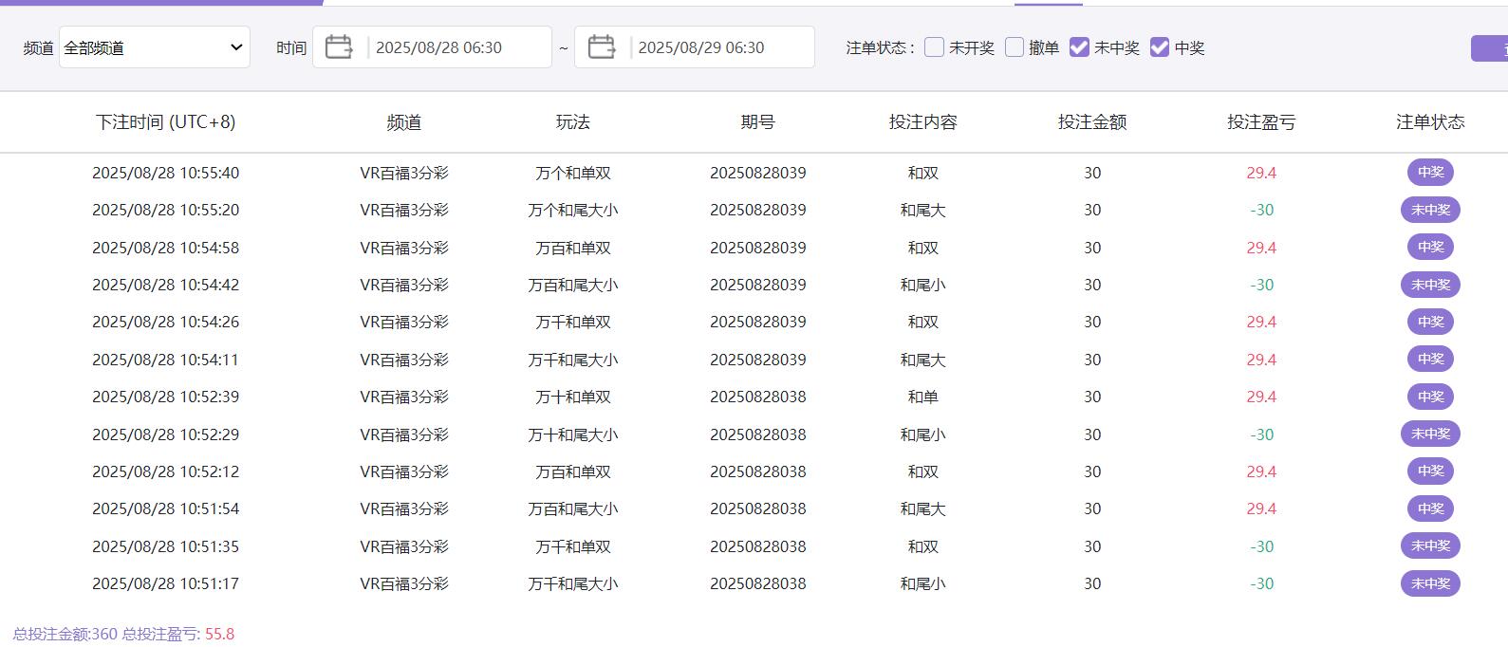Click 万百和尾大小 in the 10:51:54 row
The width and height of the screenshot is (1508, 647).
point(573,508)
